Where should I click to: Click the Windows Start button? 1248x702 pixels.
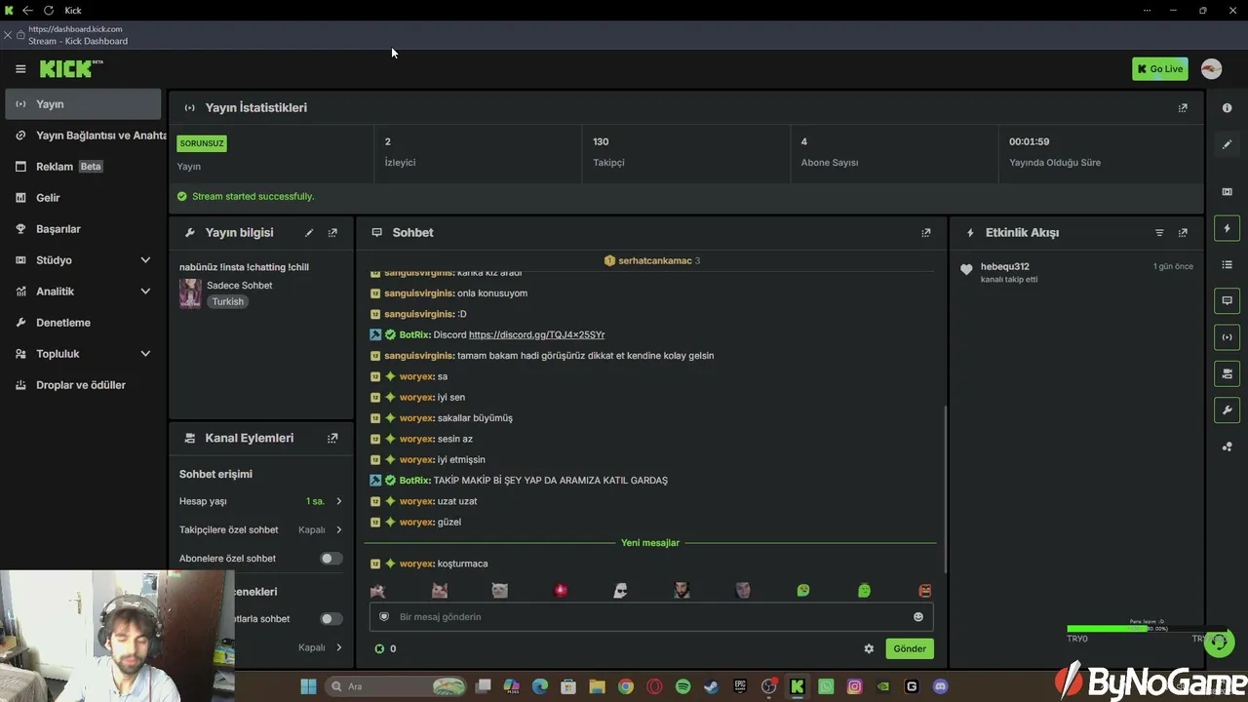[308, 687]
